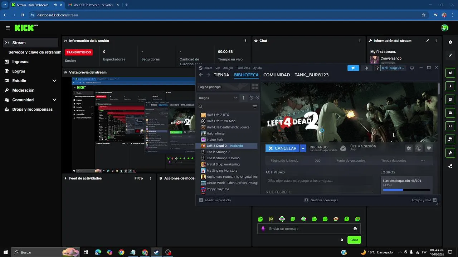This screenshot has width=458, height=257.
Task: Toggle the moderator actions panel icon in the sidebar
Action: 450,139
